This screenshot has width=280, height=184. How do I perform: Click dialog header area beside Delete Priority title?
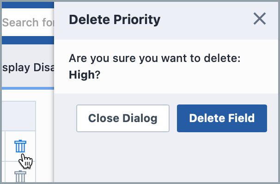(205, 20)
